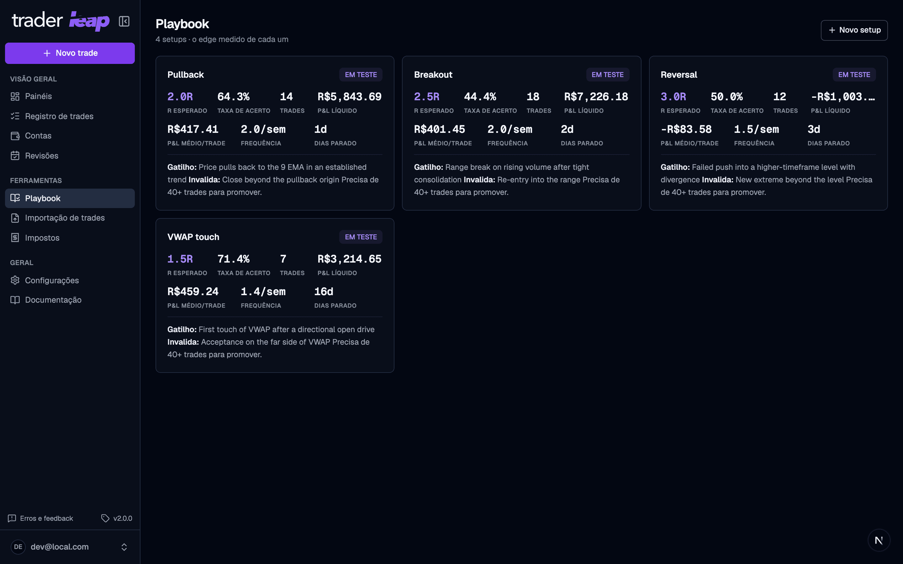Click the 64.3% win rate value
The height and width of the screenshot is (564, 903).
click(233, 97)
